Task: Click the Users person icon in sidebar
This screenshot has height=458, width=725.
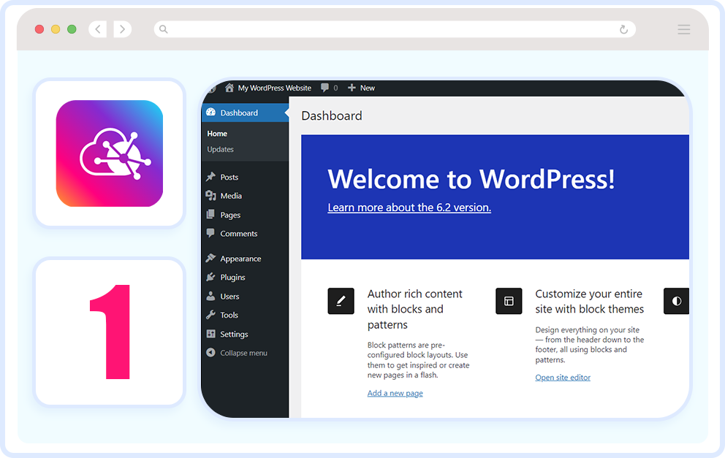Action: [x=210, y=297]
